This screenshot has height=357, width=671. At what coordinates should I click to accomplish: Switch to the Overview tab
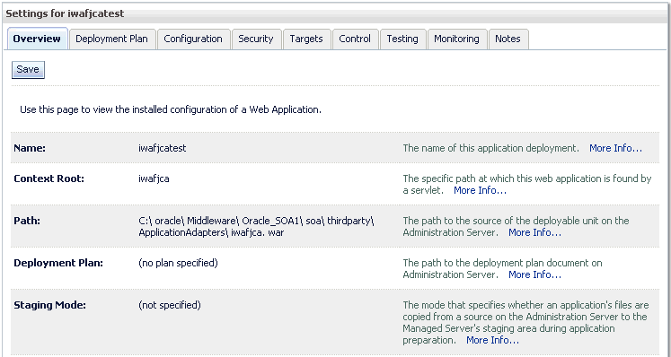point(37,39)
